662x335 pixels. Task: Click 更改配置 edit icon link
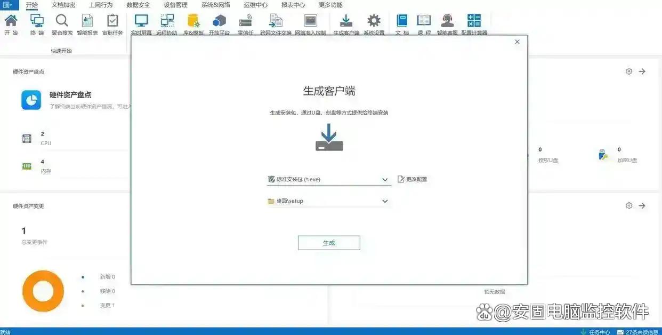click(x=413, y=179)
